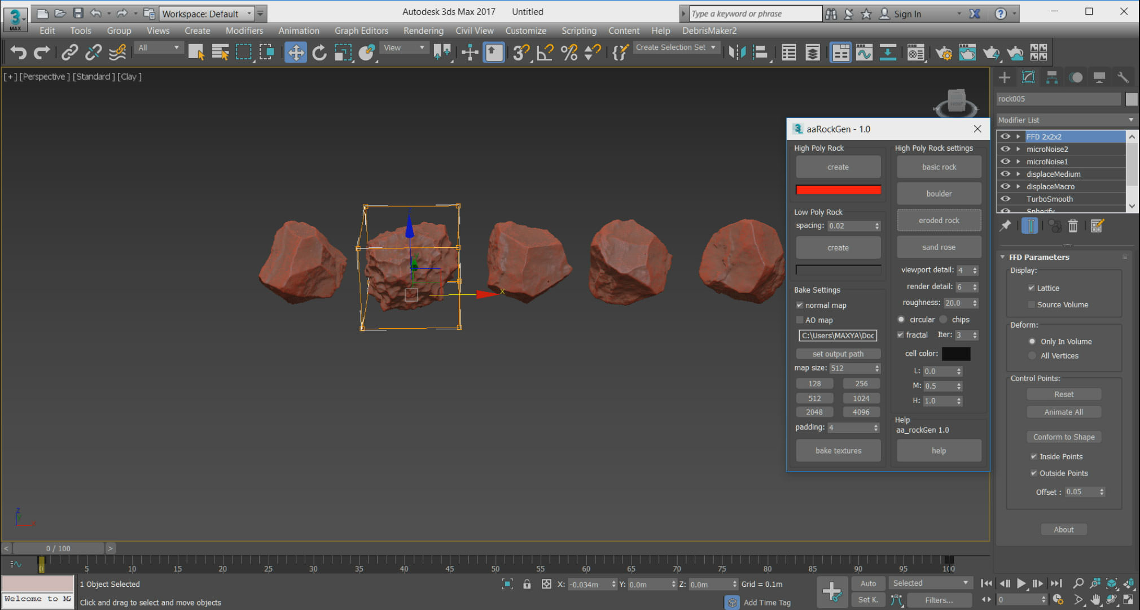
Task: Select All Vertices deform option
Action: pyautogui.click(x=1032, y=355)
